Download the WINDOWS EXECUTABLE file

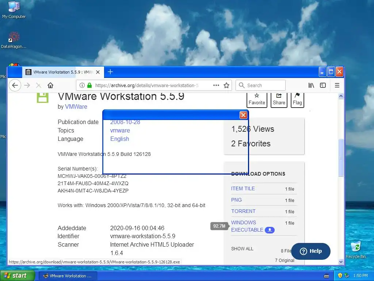pos(247,226)
